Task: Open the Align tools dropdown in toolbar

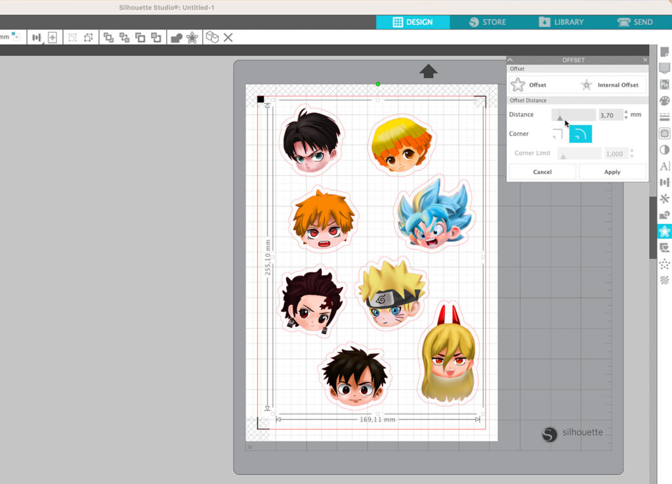Action: 37,37
